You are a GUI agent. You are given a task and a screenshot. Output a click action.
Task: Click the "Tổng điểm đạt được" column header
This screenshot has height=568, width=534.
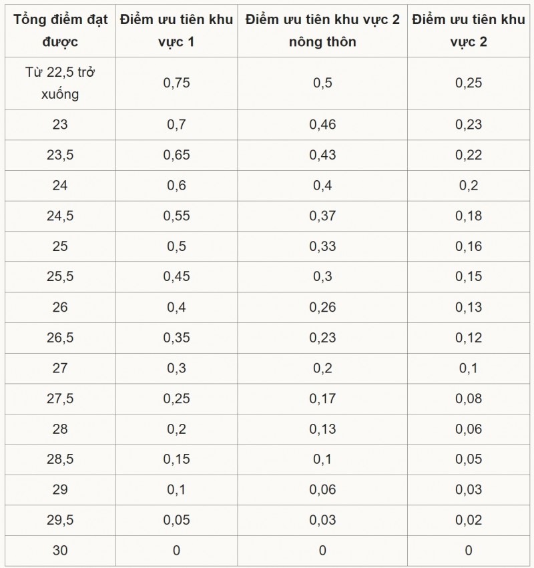60,30
